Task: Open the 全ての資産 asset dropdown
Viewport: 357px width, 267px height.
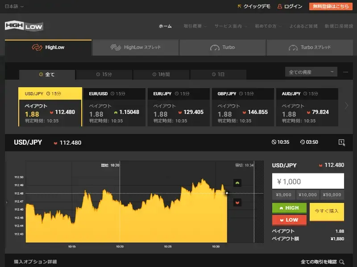Action: click(311, 72)
